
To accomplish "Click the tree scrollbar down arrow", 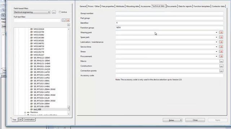I will [69, 114].
